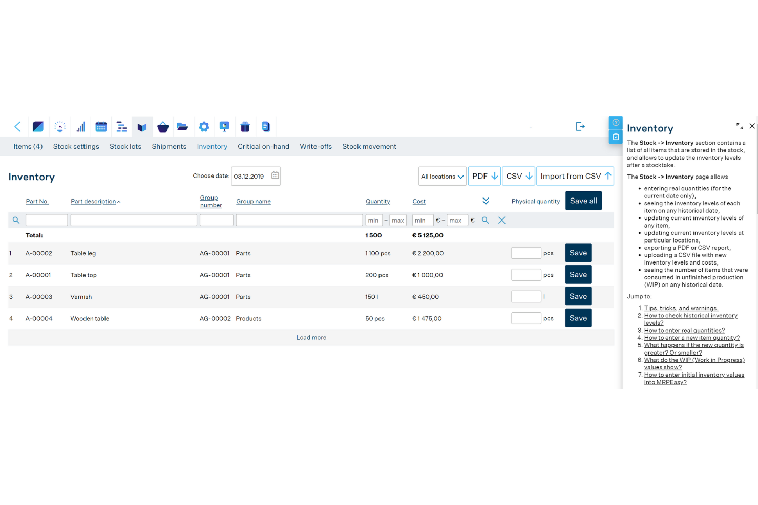Open the stock box icon
Image resolution: width=758 pixels, height=505 pixels.
(142, 127)
